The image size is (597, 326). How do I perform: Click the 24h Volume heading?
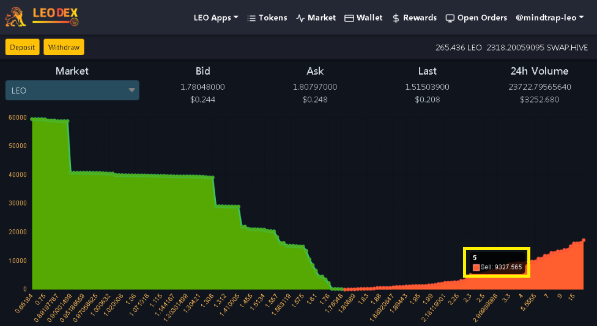pyautogui.click(x=540, y=71)
